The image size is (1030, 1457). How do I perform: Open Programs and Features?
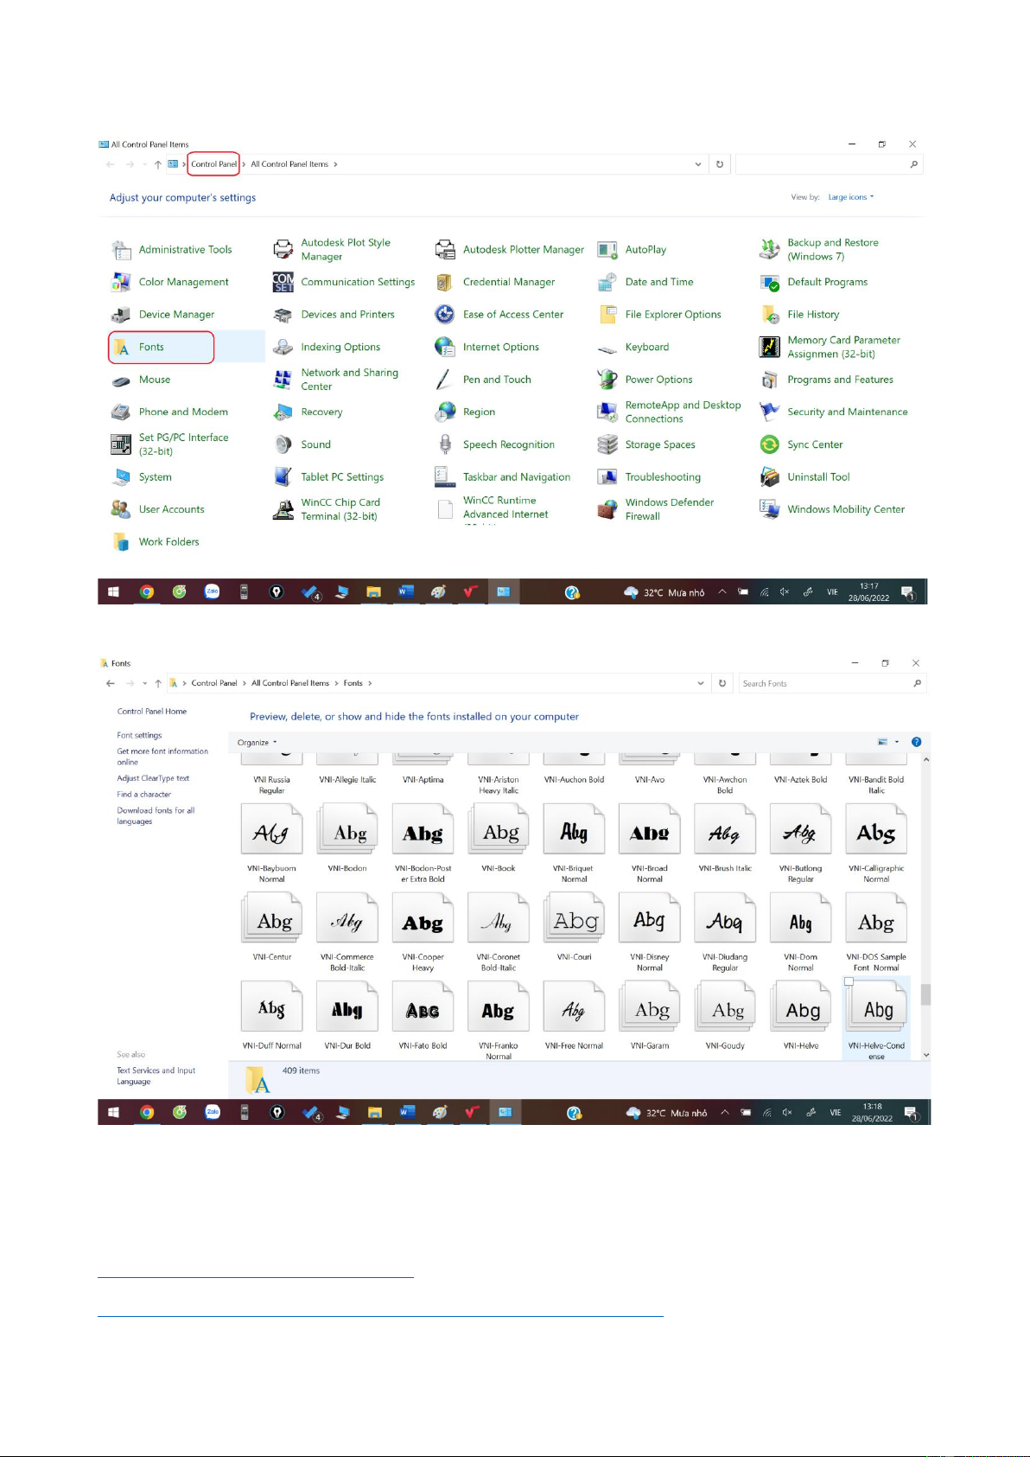click(839, 380)
